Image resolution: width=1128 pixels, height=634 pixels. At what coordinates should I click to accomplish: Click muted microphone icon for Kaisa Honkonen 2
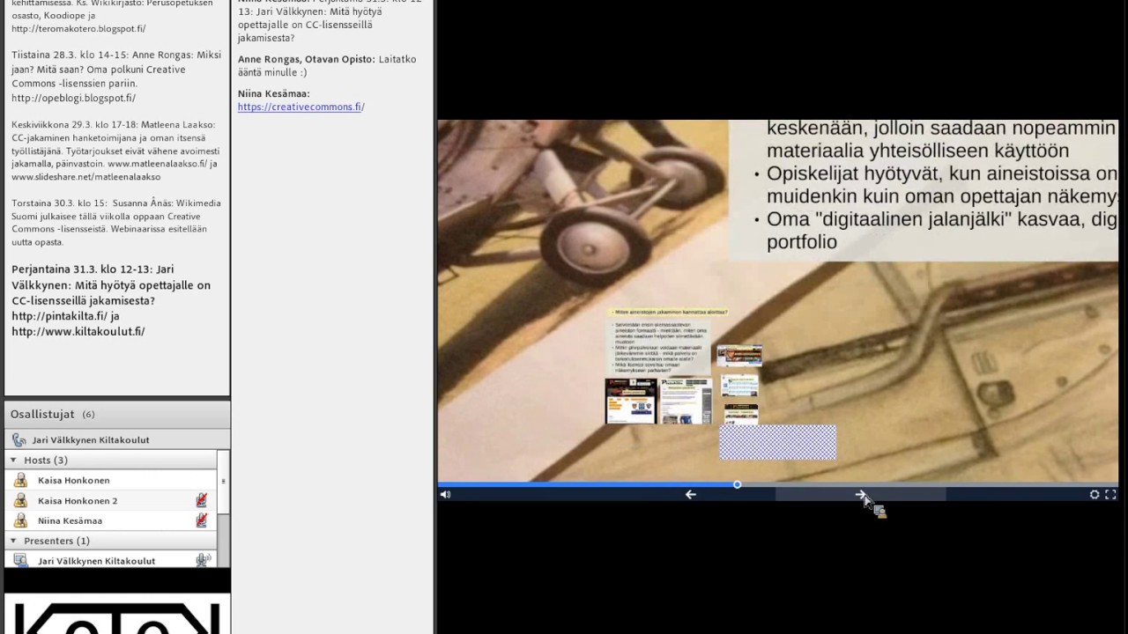click(202, 500)
